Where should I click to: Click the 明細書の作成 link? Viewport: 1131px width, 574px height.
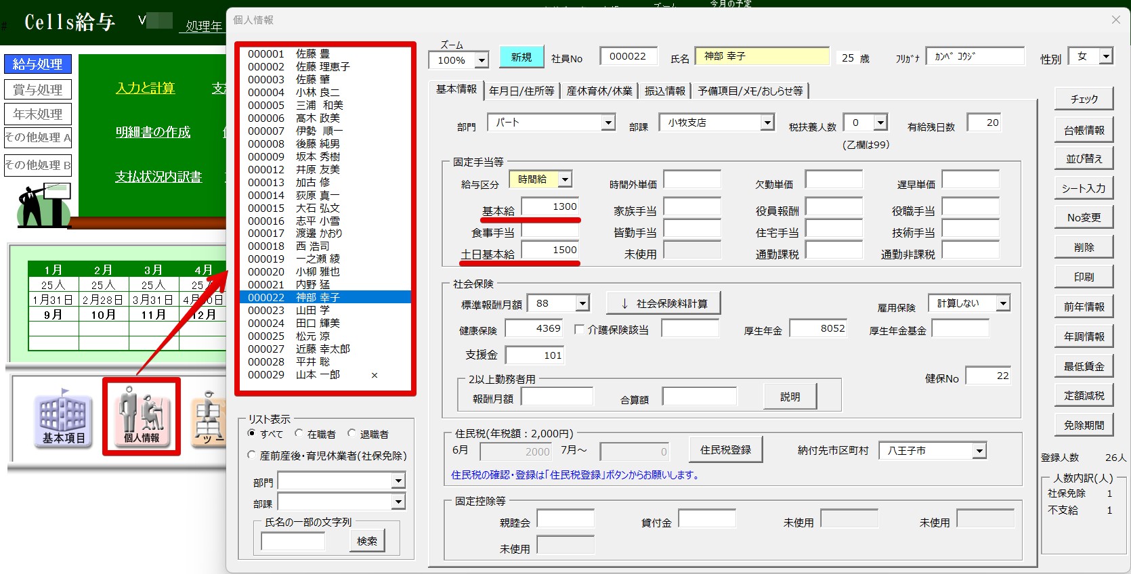click(153, 132)
